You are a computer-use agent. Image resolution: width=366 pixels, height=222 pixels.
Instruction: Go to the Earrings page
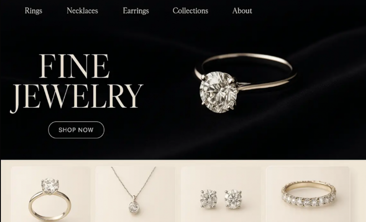pos(136,11)
